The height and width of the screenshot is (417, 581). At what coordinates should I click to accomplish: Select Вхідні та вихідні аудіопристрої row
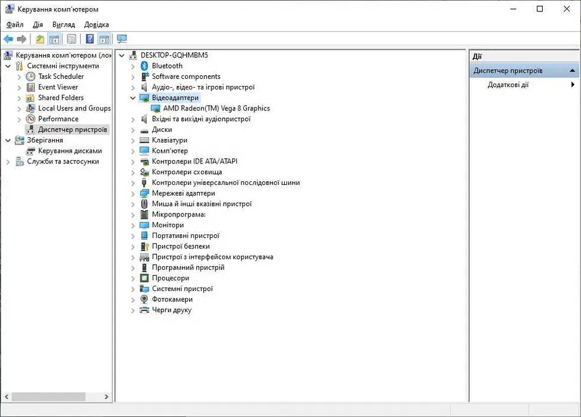(x=201, y=119)
